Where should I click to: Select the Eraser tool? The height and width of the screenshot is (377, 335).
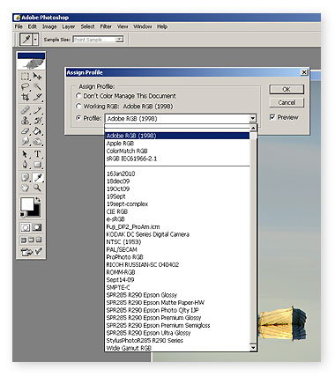pyautogui.click(x=26, y=131)
